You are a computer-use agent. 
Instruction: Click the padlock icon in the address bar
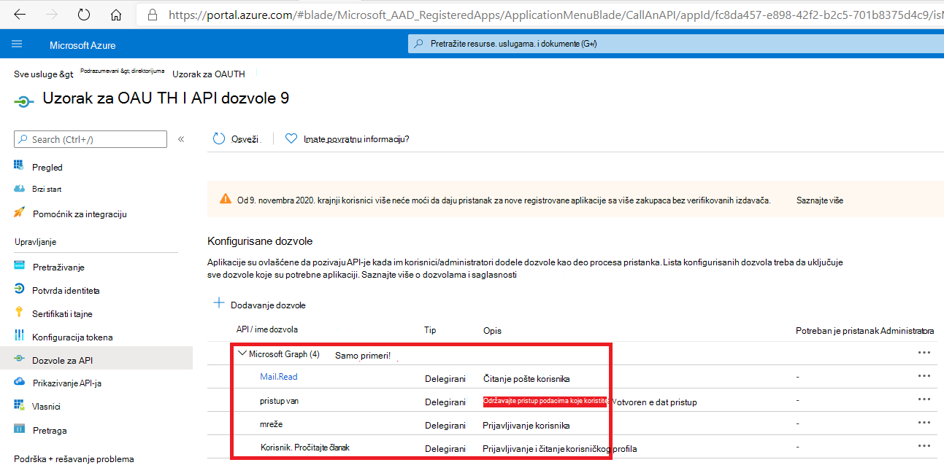(152, 14)
